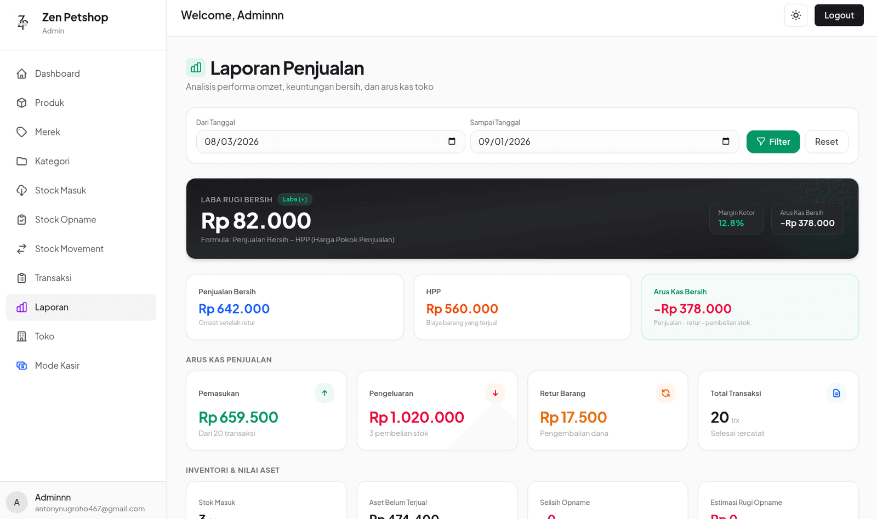Viewport: 877px width, 519px height.
Task: Open the Sampai Tanggal calendar picker icon
Action: (726, 141)
